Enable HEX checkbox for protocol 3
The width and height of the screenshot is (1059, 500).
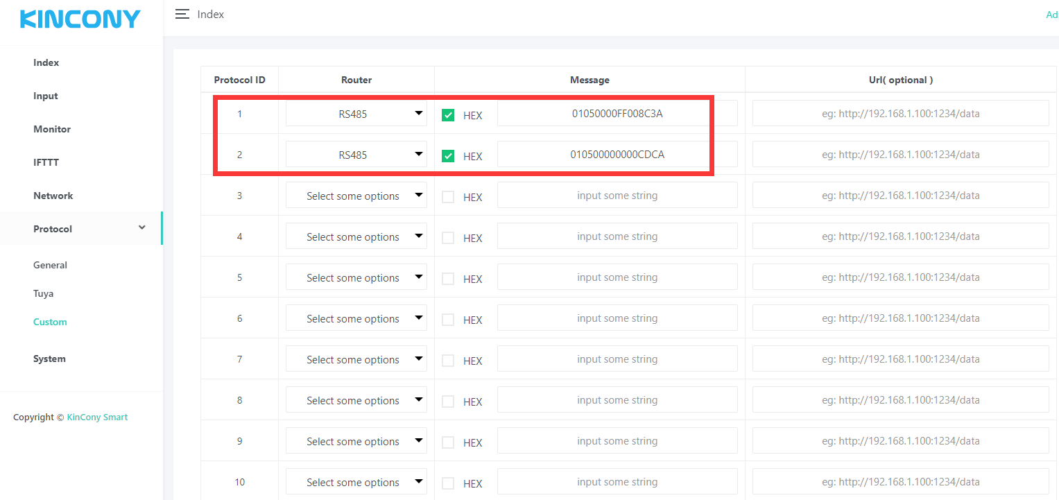tap(448, 197)
